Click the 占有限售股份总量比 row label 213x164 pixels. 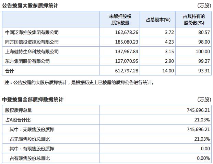click(30, 159)
